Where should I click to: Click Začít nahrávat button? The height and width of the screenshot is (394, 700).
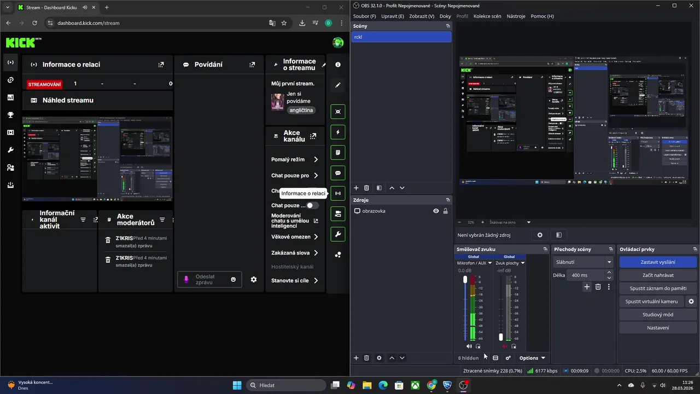coord(658,275)
